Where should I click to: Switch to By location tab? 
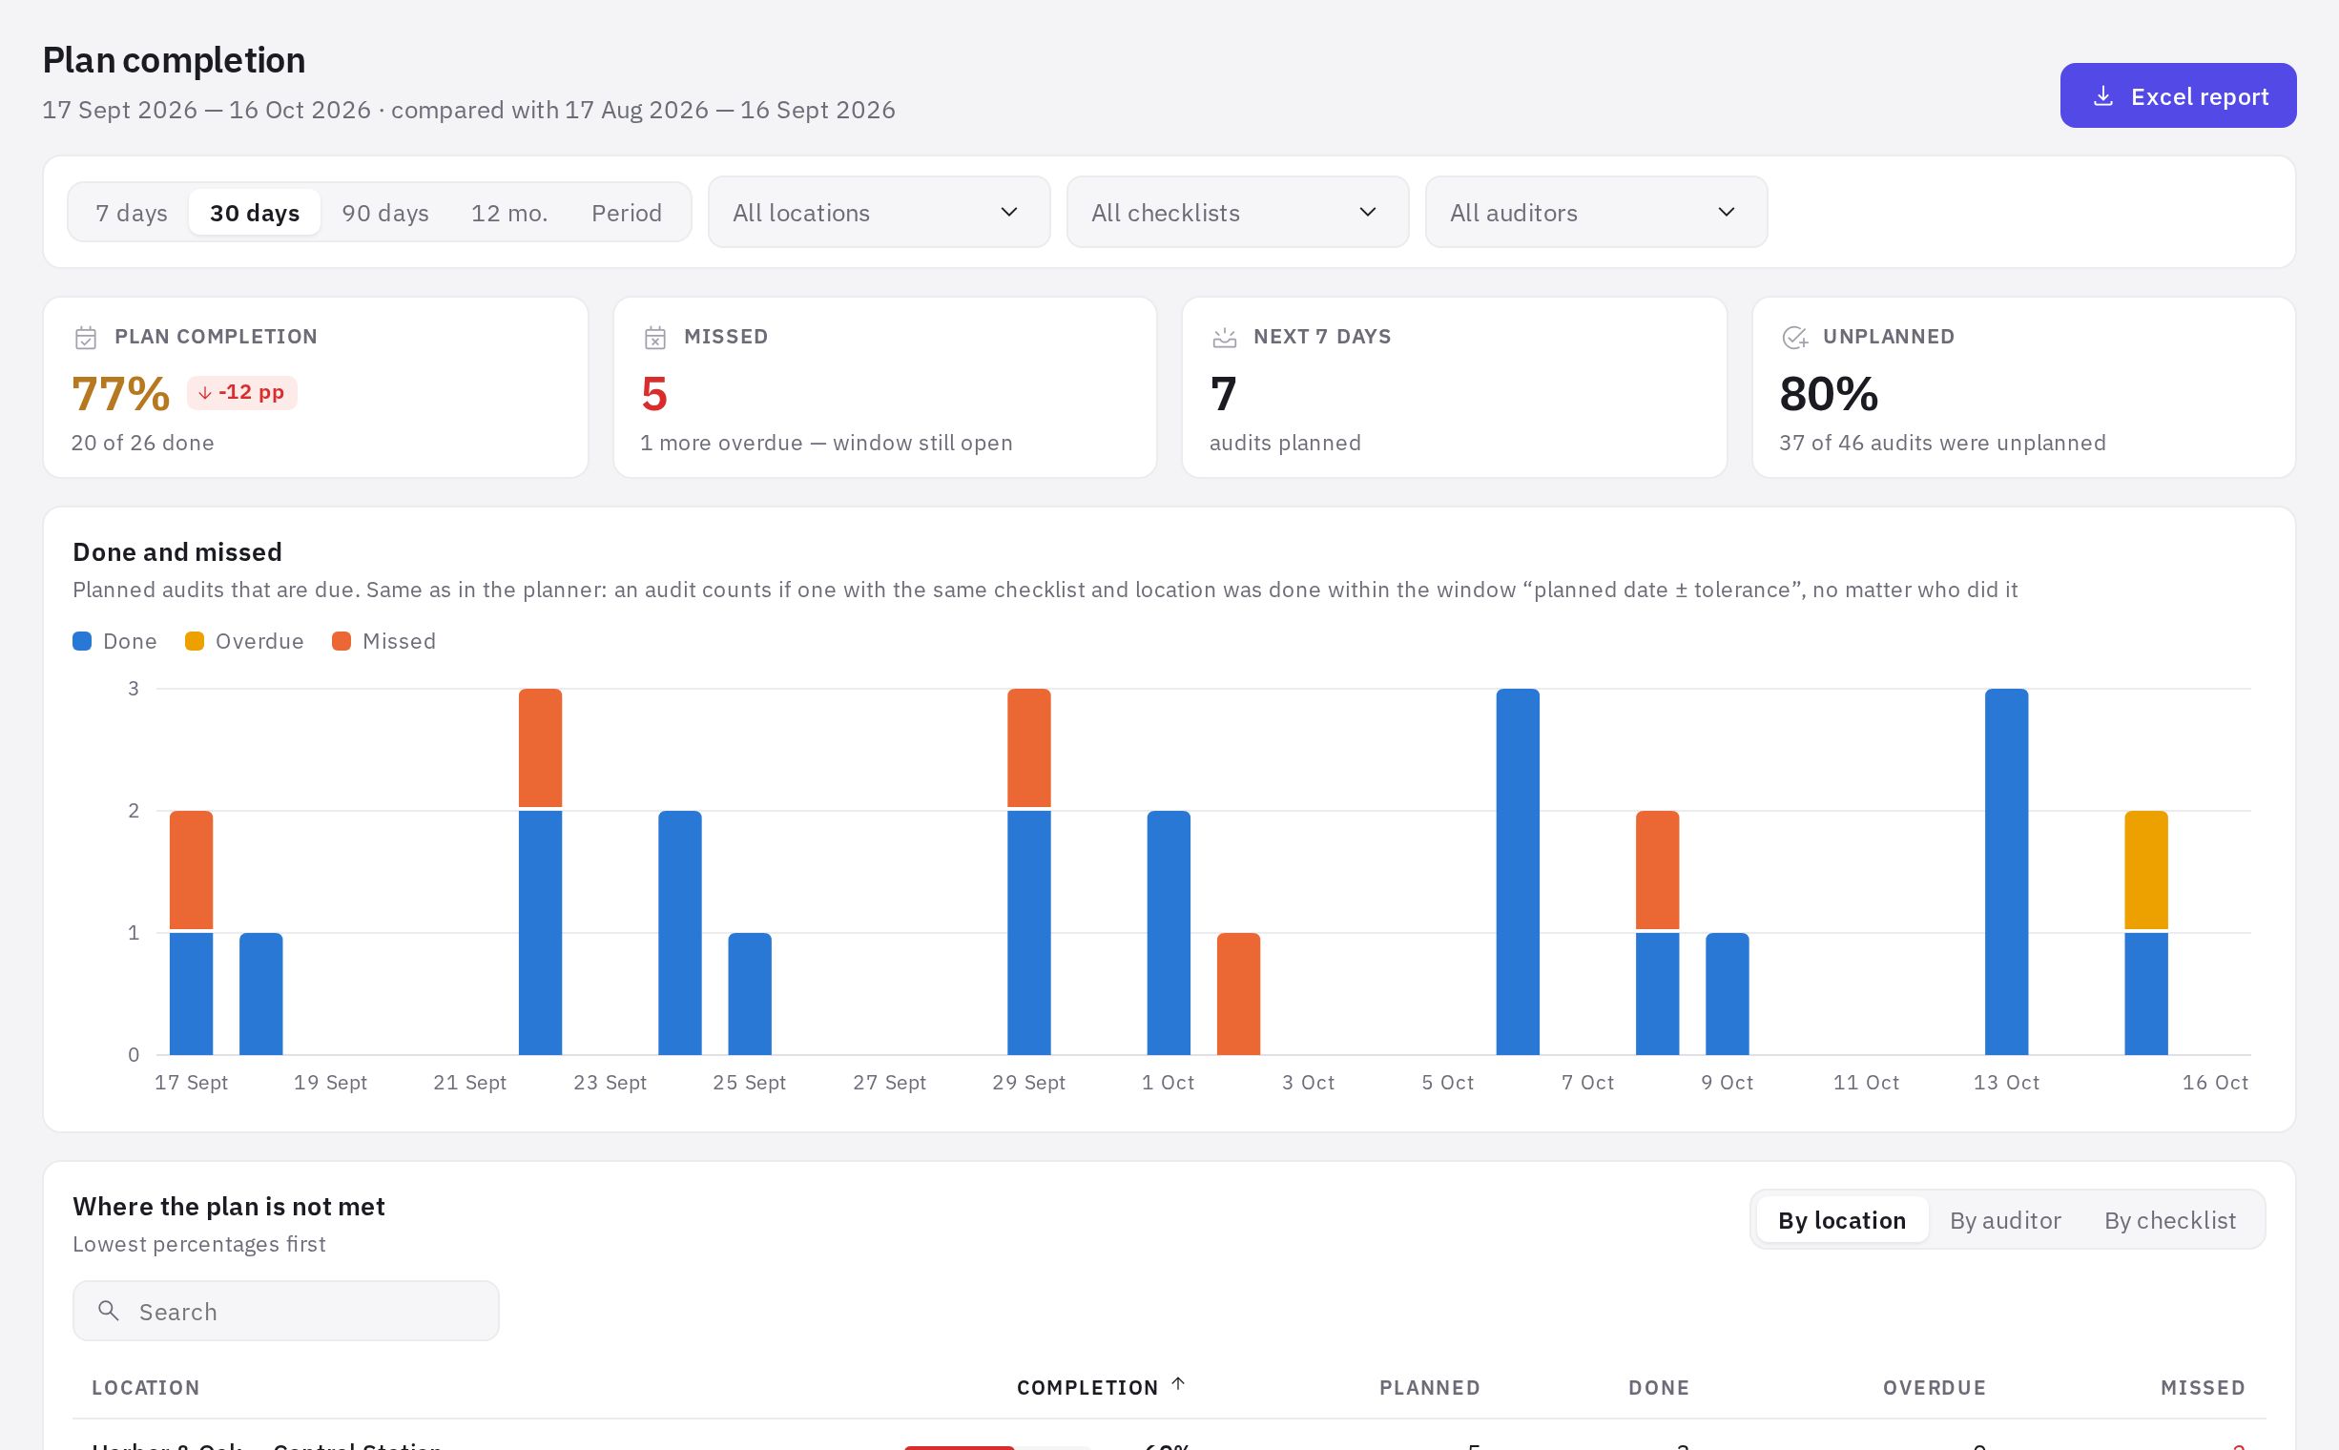pos(1841,1220)
